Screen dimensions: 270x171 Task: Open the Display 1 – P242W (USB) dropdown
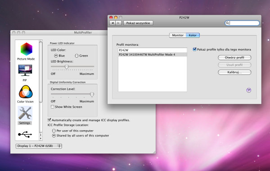pyautogui.click(x=39, y=146)
